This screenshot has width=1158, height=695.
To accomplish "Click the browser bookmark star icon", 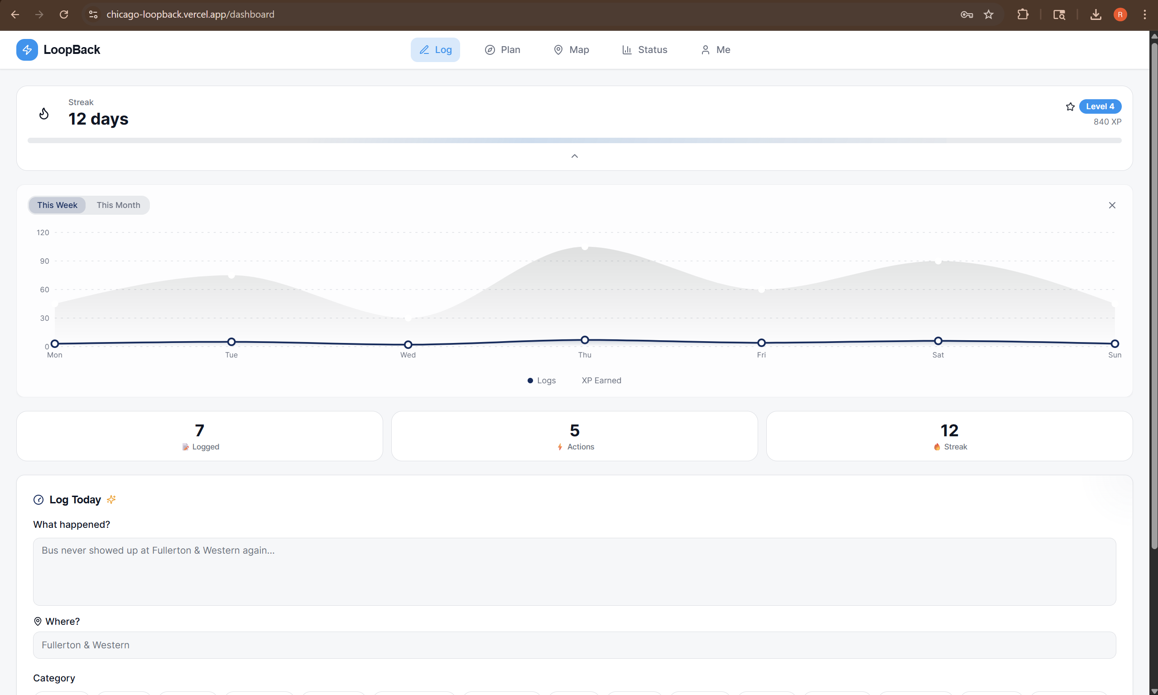I will click(988, 14).
